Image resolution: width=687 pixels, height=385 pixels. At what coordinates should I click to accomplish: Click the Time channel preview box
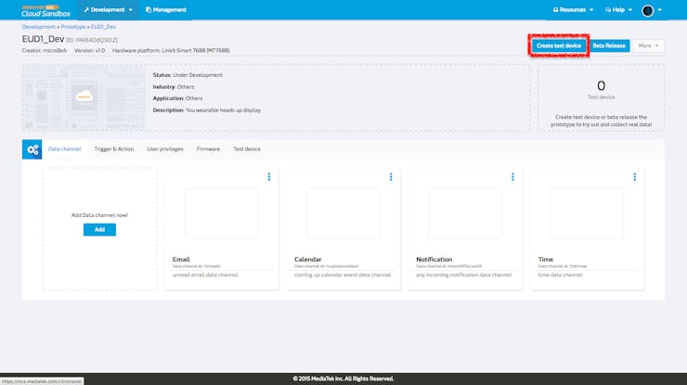(x=587, y=212)
